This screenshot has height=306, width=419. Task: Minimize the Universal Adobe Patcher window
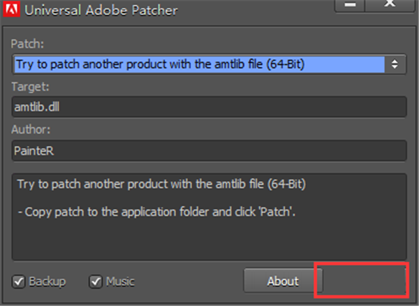(x=350, y=6)
